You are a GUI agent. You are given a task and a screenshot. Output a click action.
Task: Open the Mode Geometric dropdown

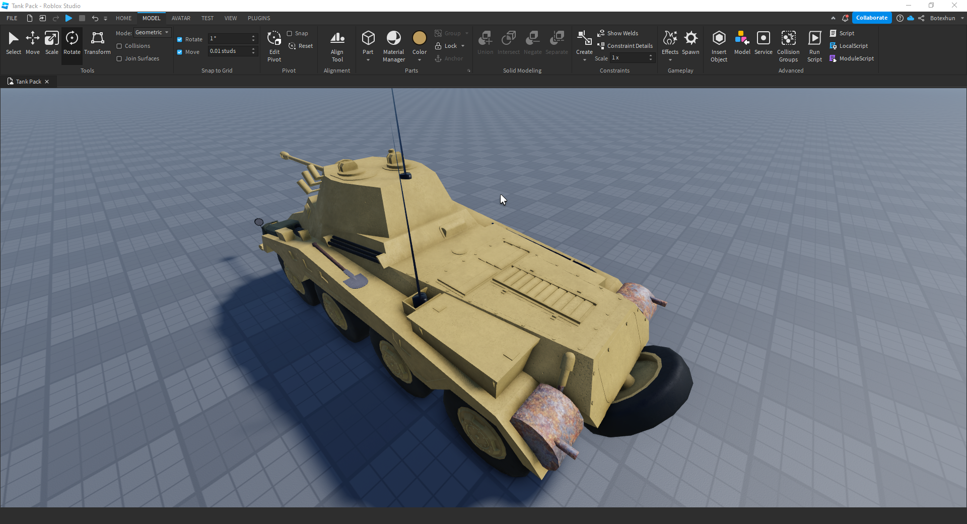(x=152, y=32)
